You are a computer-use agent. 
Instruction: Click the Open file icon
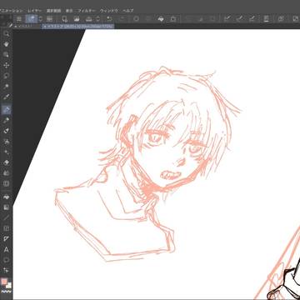[77, 19]
